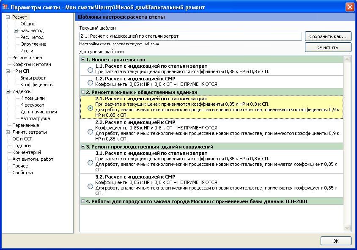Click the Текущий шаблон input field
Screen dimensions: 357x250
[x=191, y=36]
